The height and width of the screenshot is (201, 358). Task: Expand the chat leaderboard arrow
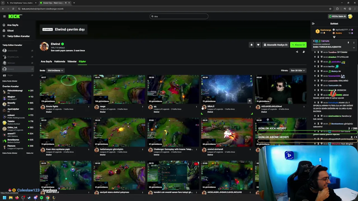334,37
